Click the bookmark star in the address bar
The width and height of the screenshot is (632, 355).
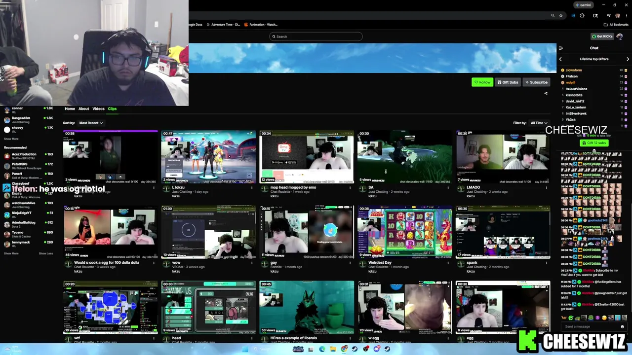click(x=560, y=16)
